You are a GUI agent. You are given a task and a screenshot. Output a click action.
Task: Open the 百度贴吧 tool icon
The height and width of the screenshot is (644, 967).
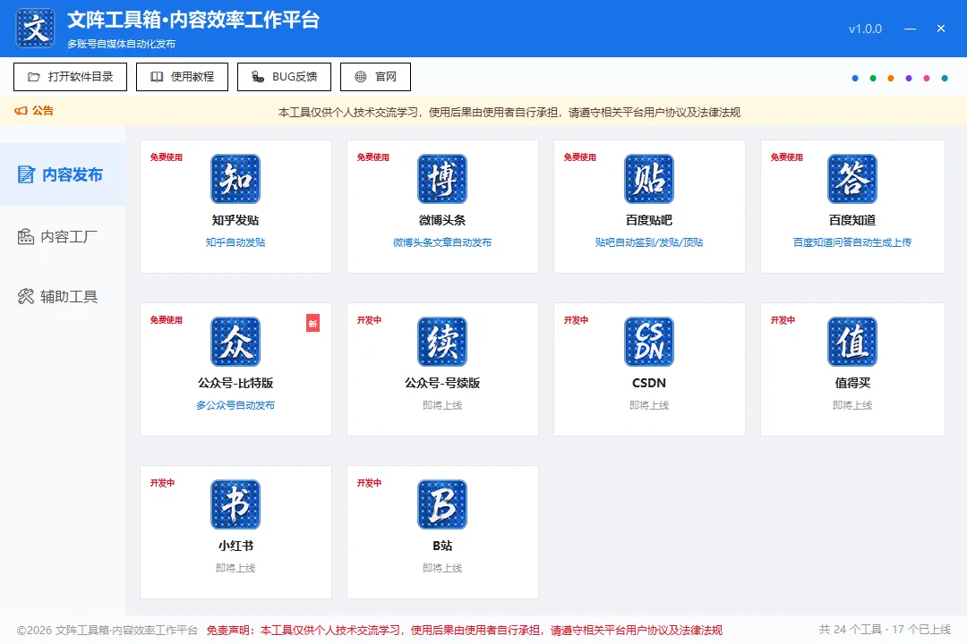649,179
